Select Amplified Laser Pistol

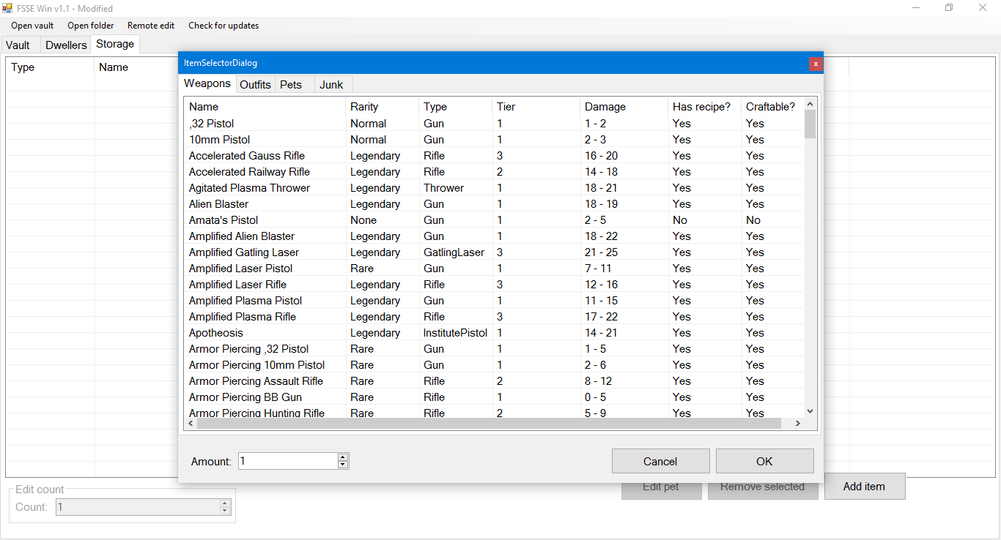tap(494, 269)
